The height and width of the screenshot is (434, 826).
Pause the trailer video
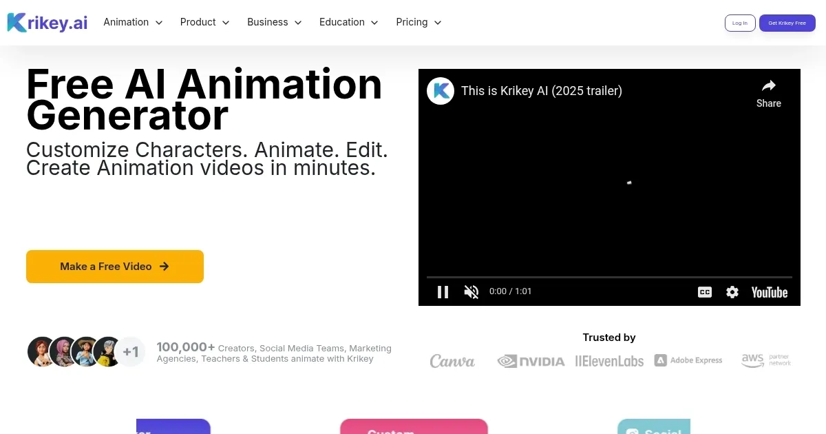[443, 292]
